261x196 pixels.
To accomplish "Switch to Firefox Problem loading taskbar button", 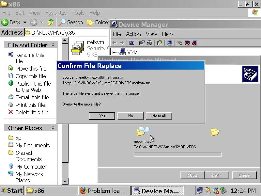I will pyautogui.click(x=104, y=191).
